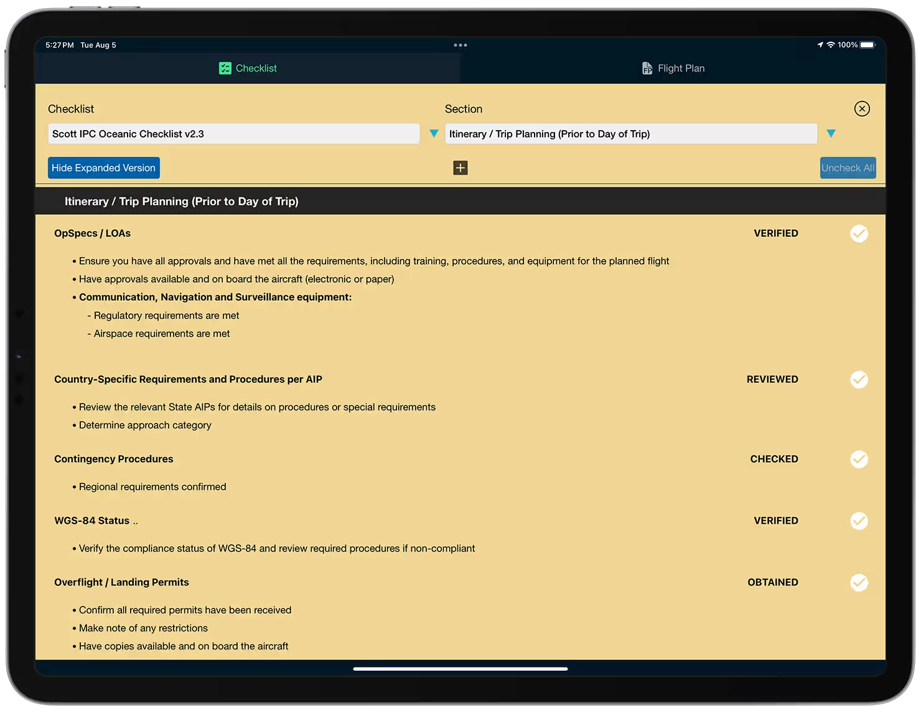This screenshot has width=921, height=713.
Task: Click the Uncheck All button
Action: 848,168
